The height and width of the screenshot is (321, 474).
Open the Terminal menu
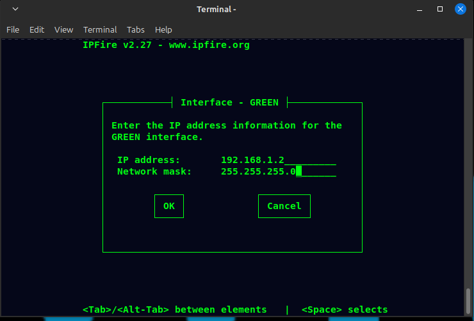[100, 29]
